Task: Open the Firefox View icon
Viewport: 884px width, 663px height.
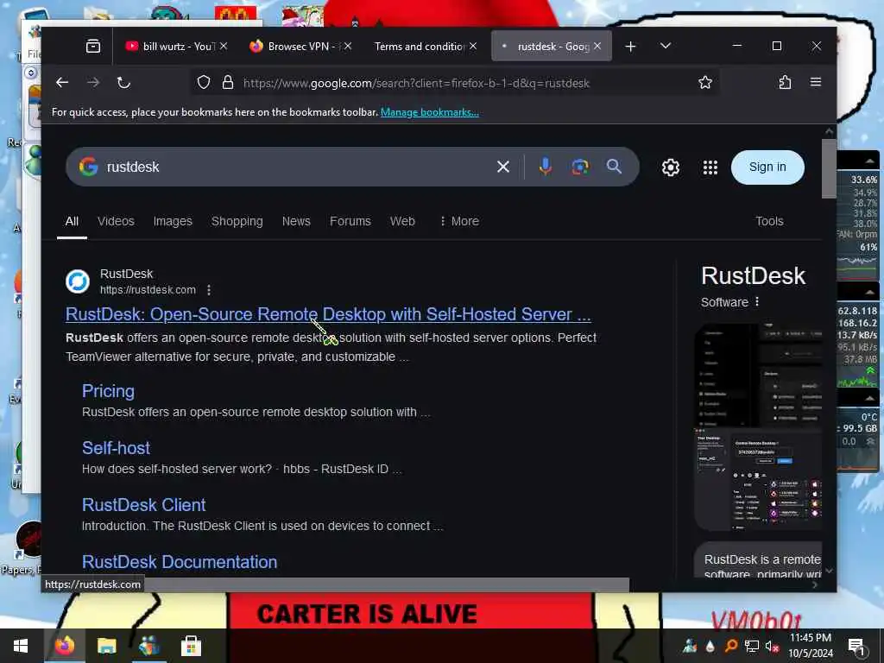Action: pos(93,47)
